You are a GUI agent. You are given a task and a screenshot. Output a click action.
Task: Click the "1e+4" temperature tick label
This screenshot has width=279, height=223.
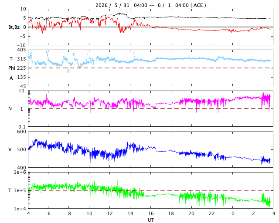(20, 209)
